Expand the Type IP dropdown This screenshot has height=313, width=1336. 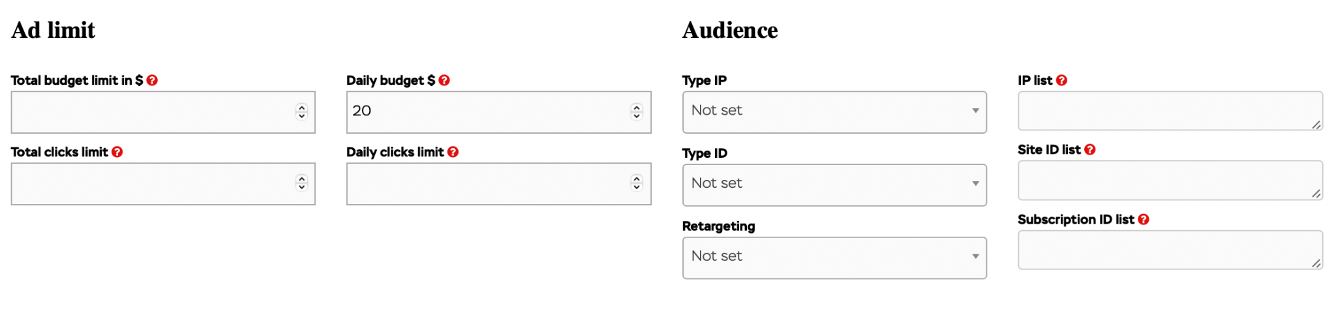pos(834,112)
